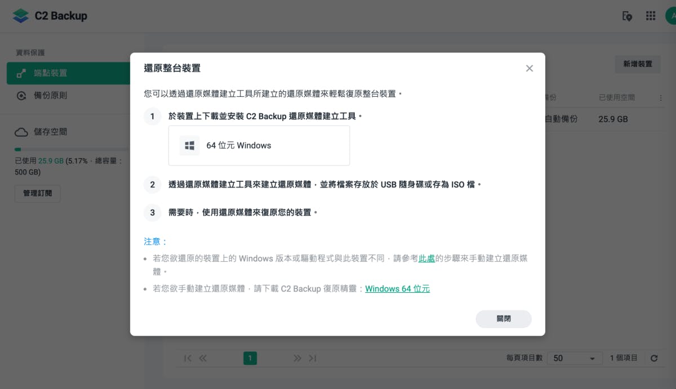Viewport: 676px width, 389px height.
Task: Go to last page arrow icon
Action: [x=313, y=358]
